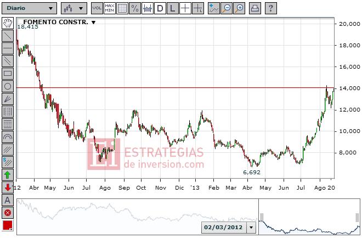Click the 18,415 maximum price label
The height and width of the screenshot is (238, 362).
tap(28, 27)
